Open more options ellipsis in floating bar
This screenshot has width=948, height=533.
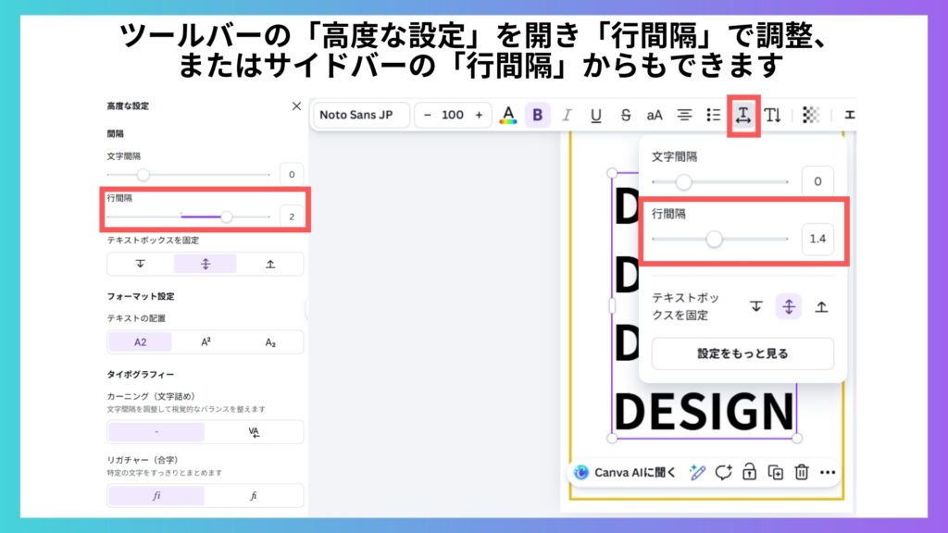point(827,472)
